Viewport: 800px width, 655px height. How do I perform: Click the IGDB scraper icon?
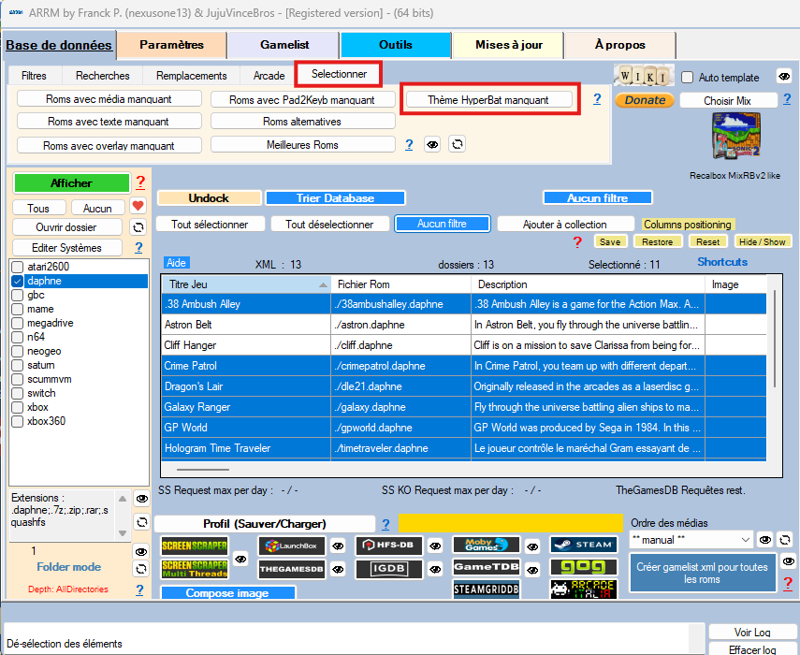click(389, 568)
